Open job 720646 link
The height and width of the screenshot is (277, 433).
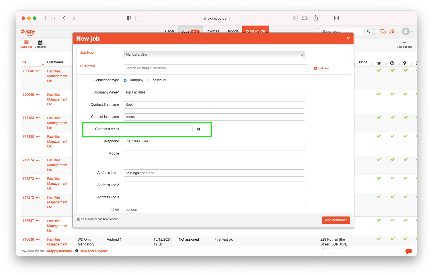point(28,71)
